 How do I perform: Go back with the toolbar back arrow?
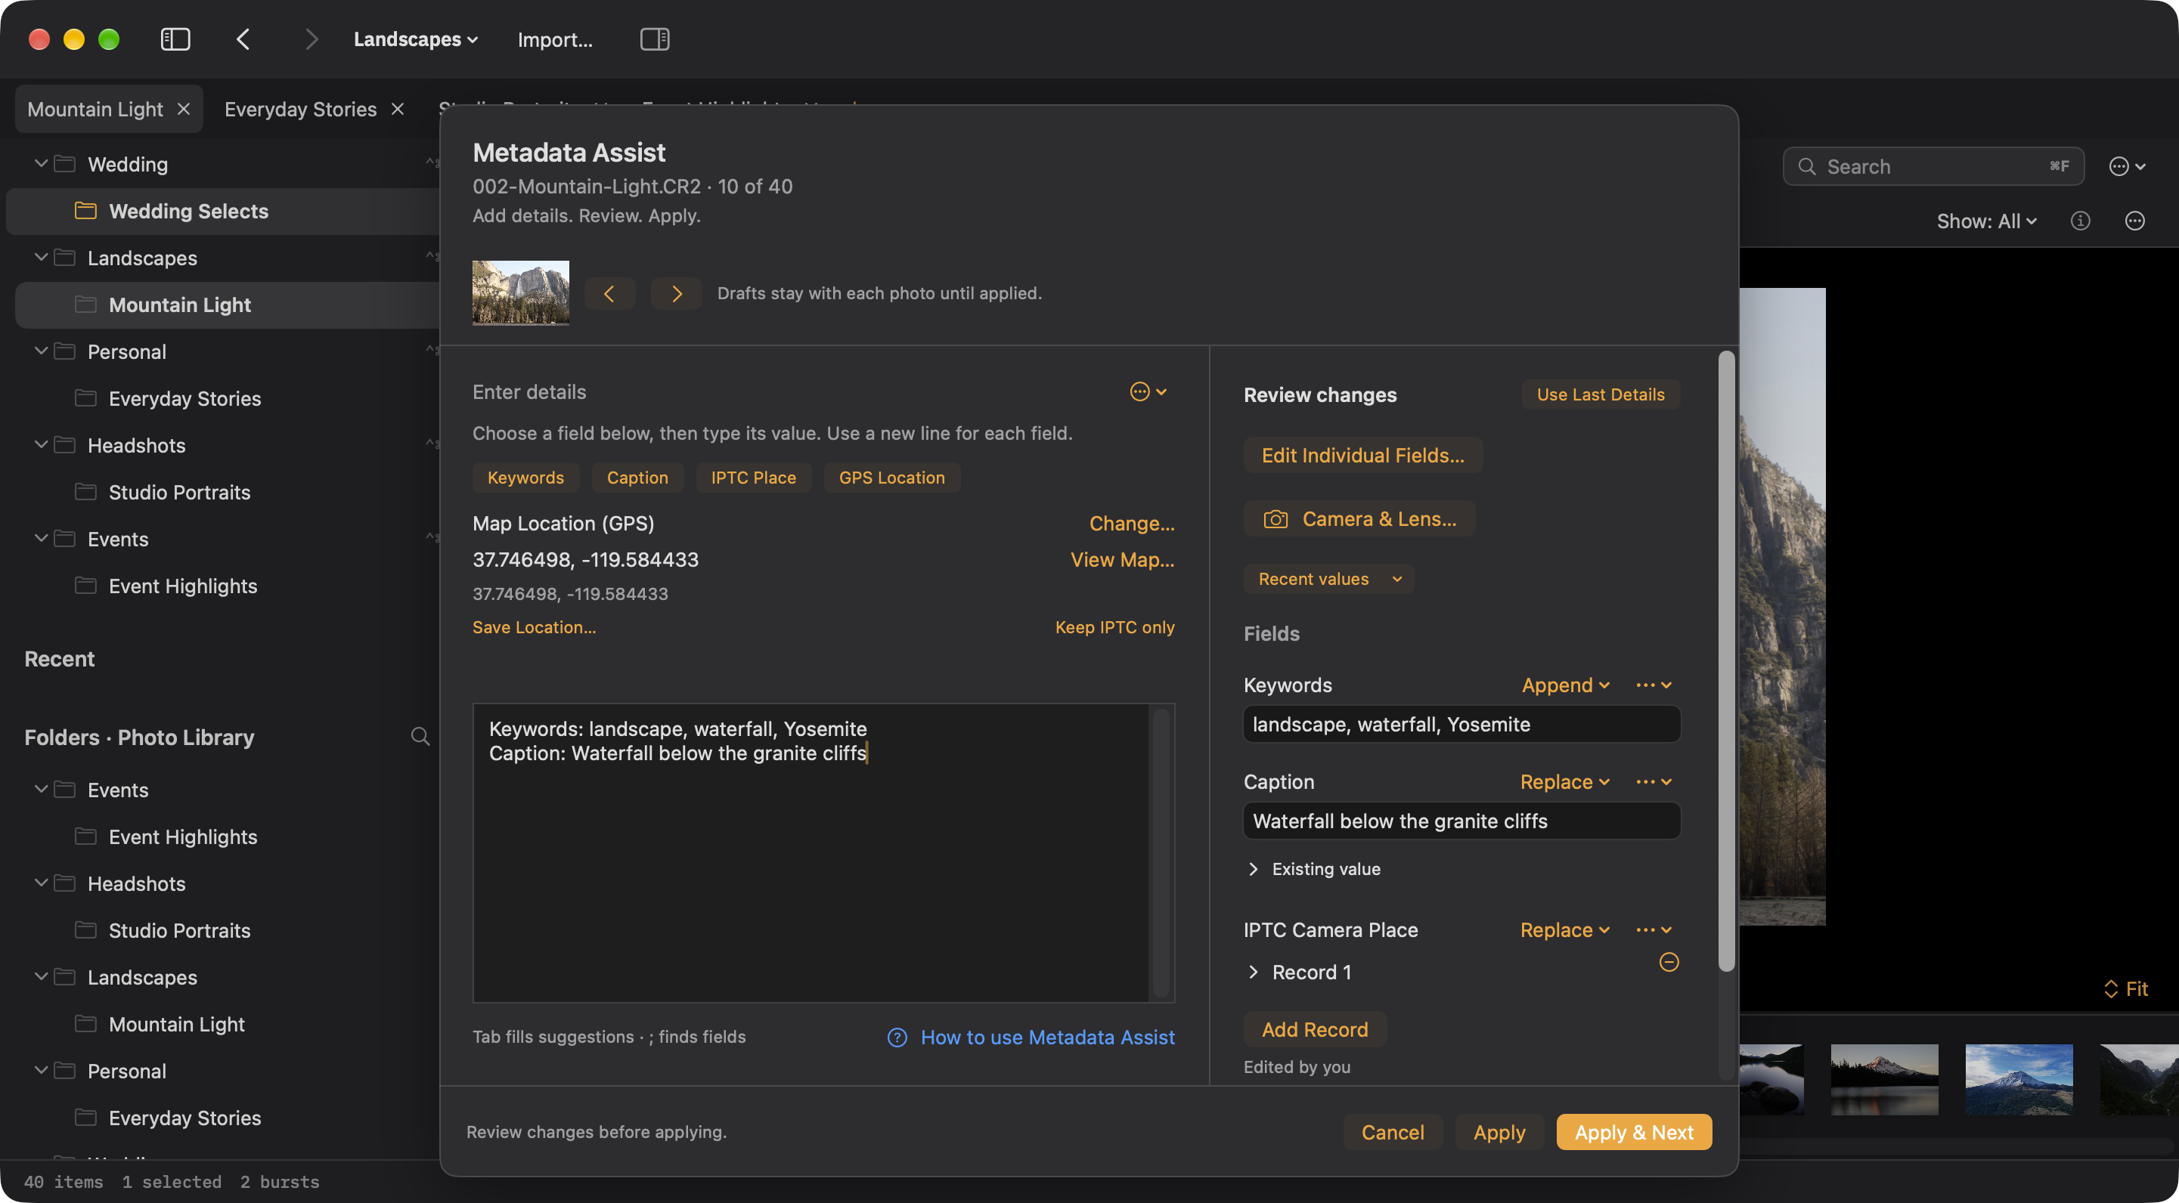[243, 39]
